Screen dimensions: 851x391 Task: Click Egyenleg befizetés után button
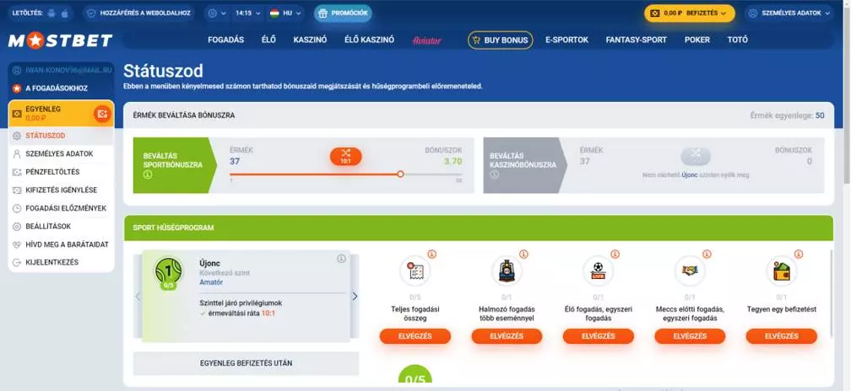click(246, 363)
